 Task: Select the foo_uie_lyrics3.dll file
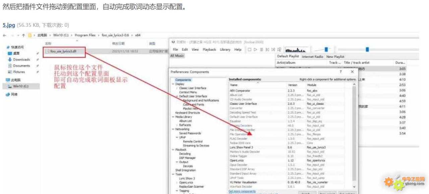click(x=63, y=51)
